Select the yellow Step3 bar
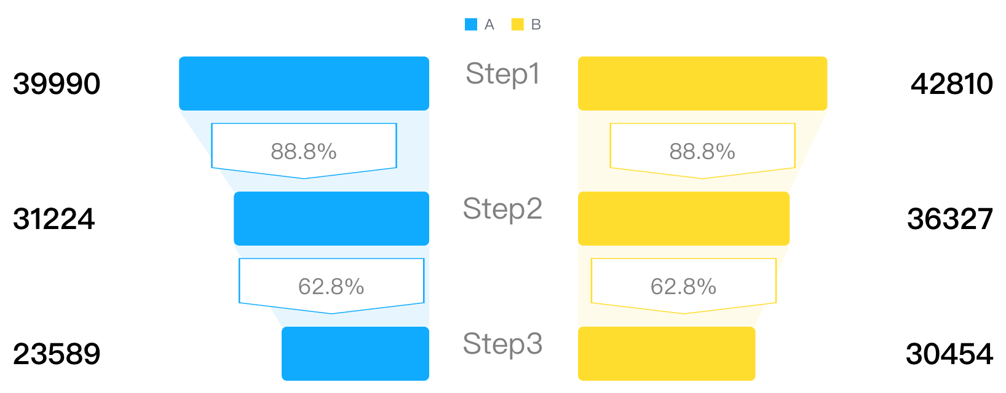 click(667, 354)
